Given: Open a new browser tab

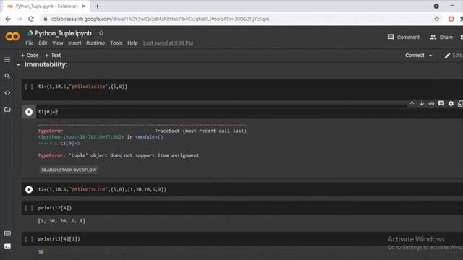Looking at the screenshot, I should [98, 6].
